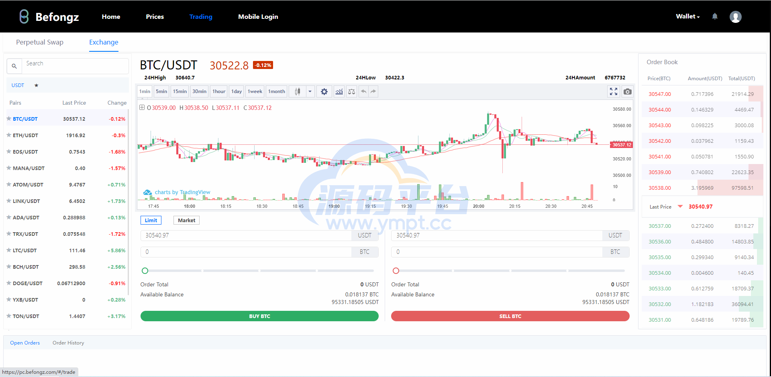Favorite the BCH/USDT pair star
The image size is (771, 377).
9,267
